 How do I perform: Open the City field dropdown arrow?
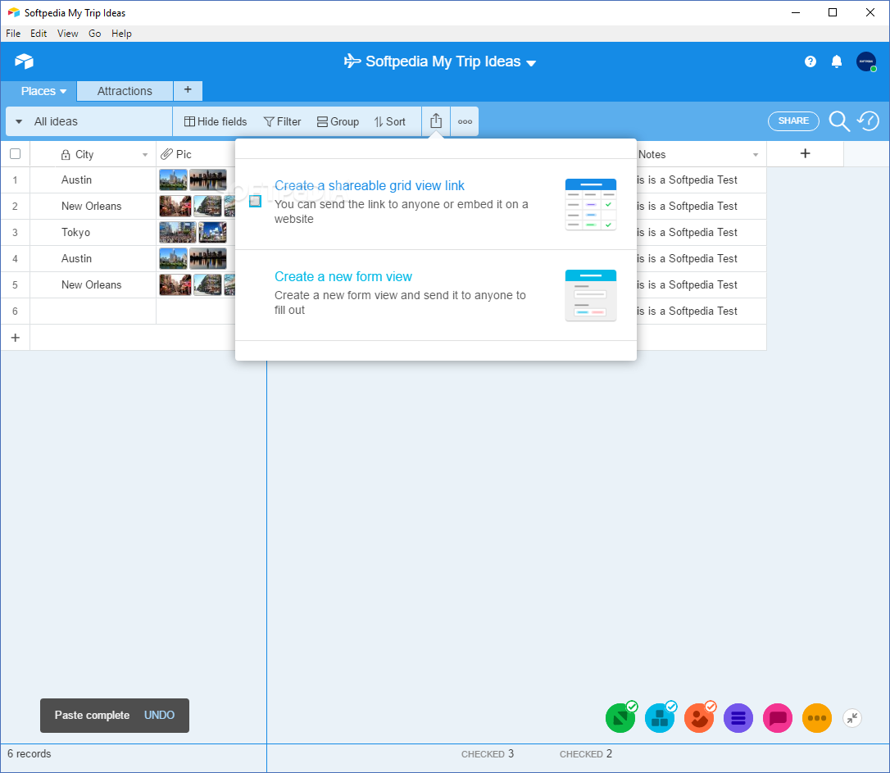coord(145,154)
